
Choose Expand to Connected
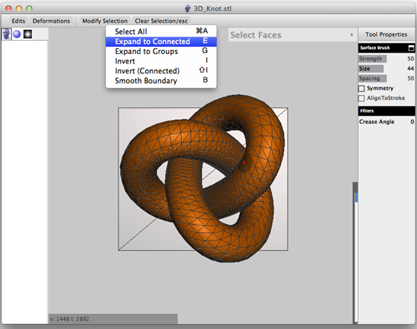[161, 42]
